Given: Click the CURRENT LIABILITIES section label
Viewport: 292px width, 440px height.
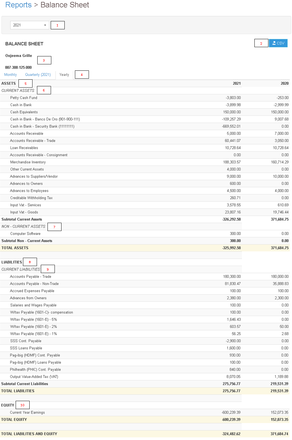Looking at the screenshot, I should pyautogui.click(x=21, y=269).
